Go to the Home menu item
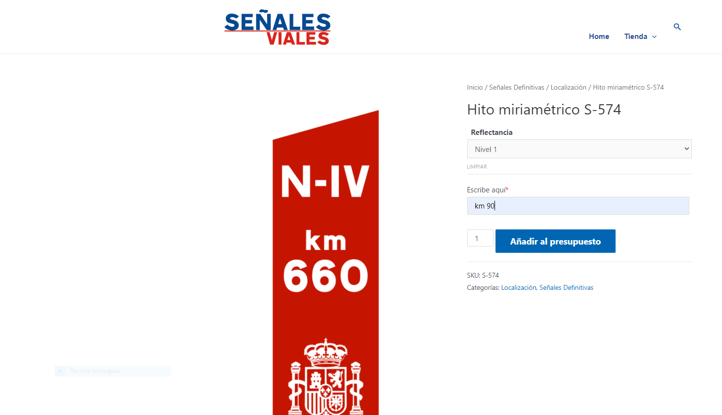722x415 pixels. tap(599, 37)
